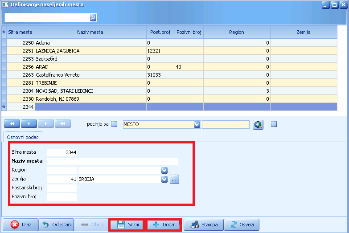Go to the next record
The image size is (349, 233).
[46, 124]
